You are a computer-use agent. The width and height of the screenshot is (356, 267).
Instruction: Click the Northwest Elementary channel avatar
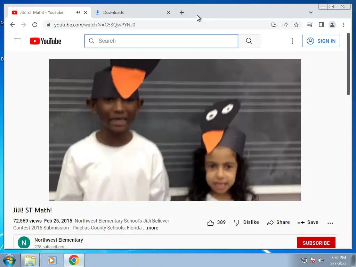click(x=24, y=243)
